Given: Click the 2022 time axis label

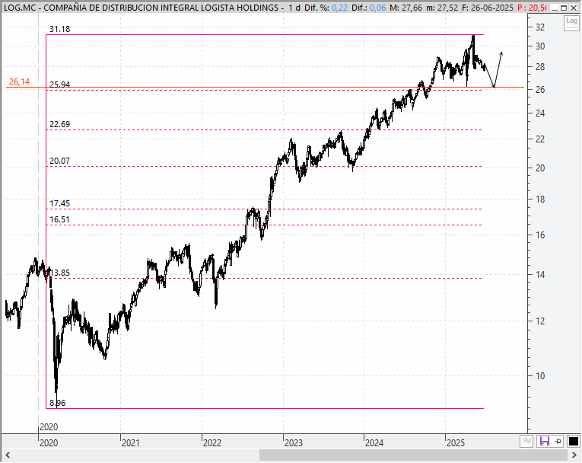Looking at the screenshot, I should (212, 443).
